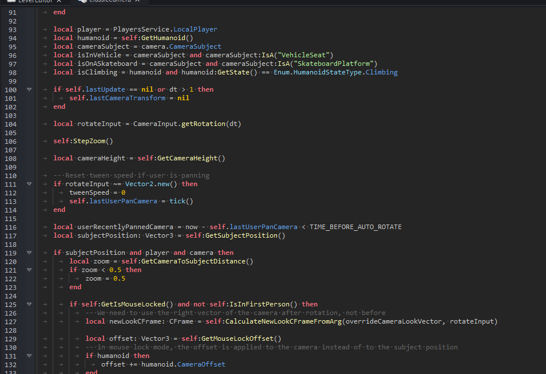Click 'tweenSpeed' on line 112
Image resolution: width=546 pixels, height=374 pixels.
pyautogui.click(x=89, y=193)
